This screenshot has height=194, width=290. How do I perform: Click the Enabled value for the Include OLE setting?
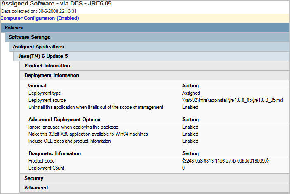click(190, 141)
